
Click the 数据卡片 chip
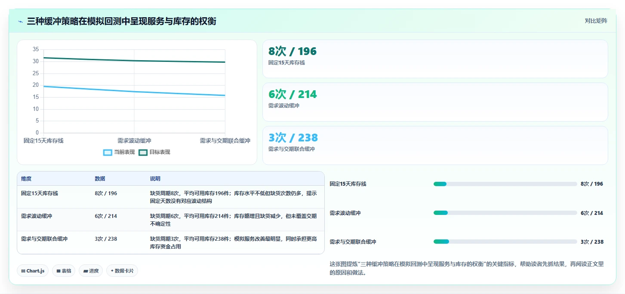tap(122, 271)
